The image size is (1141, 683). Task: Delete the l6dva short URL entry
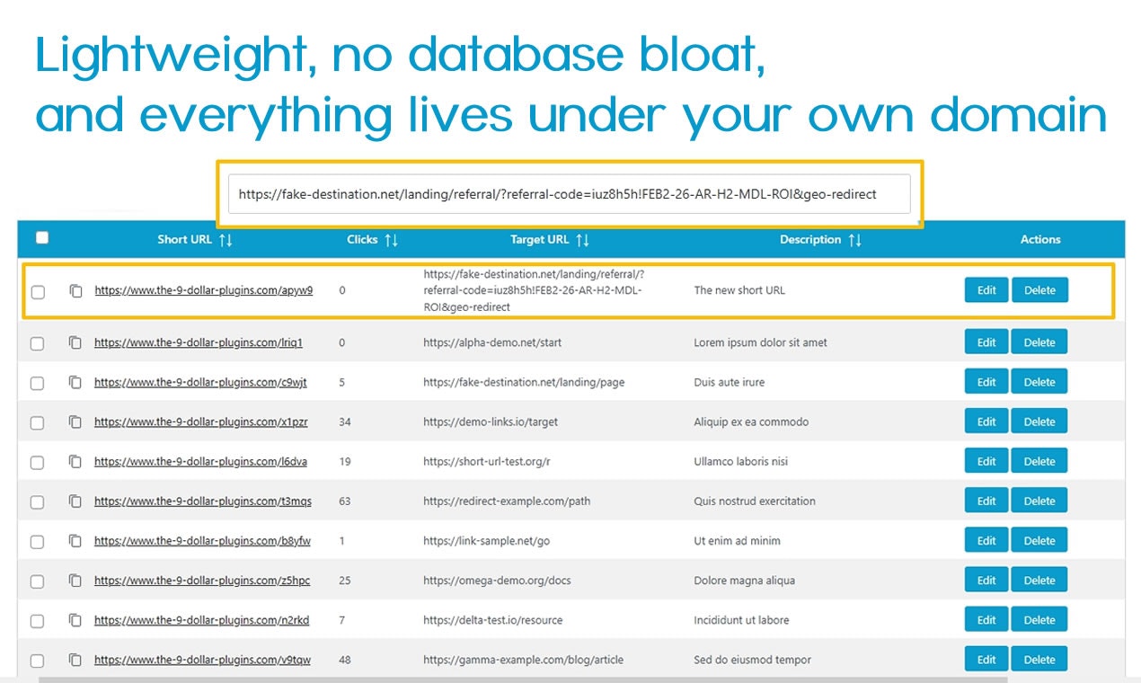tap(1039, 461)
